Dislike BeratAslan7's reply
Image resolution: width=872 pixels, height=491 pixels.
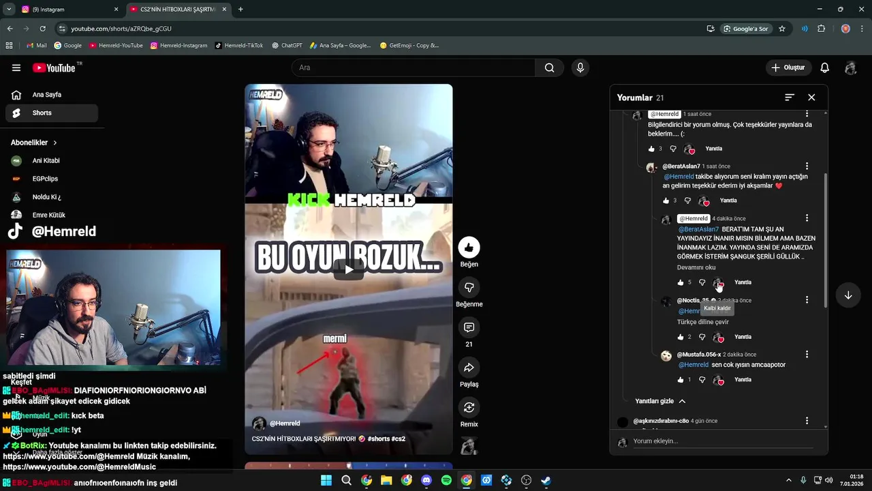coord(687,200)
